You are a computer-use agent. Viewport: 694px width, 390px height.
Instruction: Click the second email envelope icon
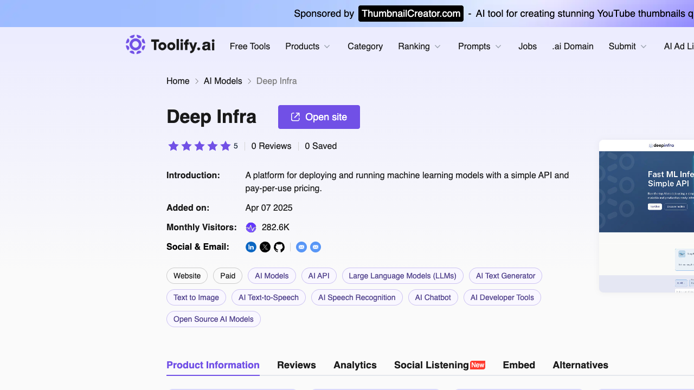point(316,247)
